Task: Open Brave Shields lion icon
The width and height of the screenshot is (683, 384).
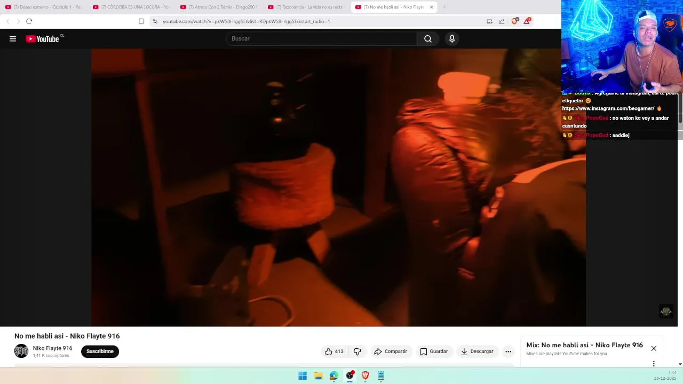Action: [514, 21]
